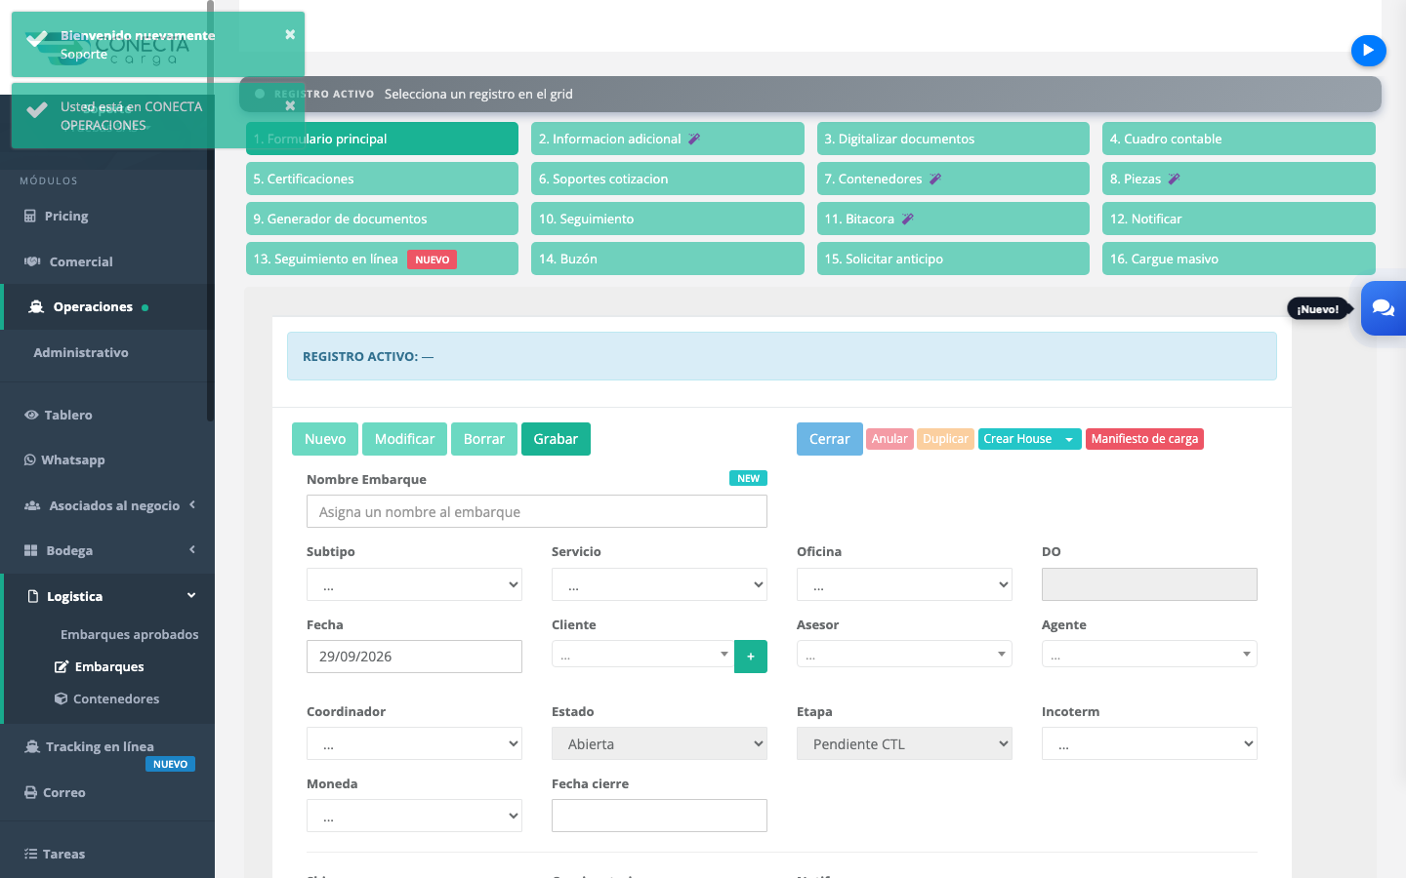
Task: Click the Tracking en línea ship icon
Action: coord(32,746)
